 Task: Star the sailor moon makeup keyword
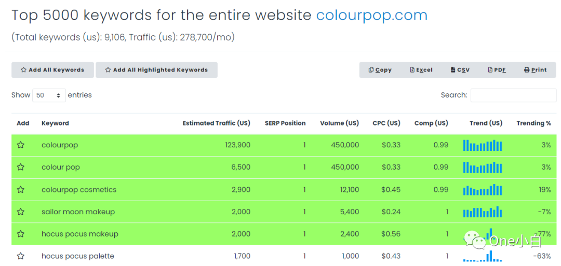click(x=21, y=212)
